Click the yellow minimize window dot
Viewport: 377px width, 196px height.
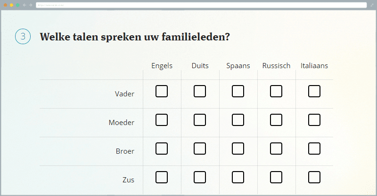click(11, 5)
